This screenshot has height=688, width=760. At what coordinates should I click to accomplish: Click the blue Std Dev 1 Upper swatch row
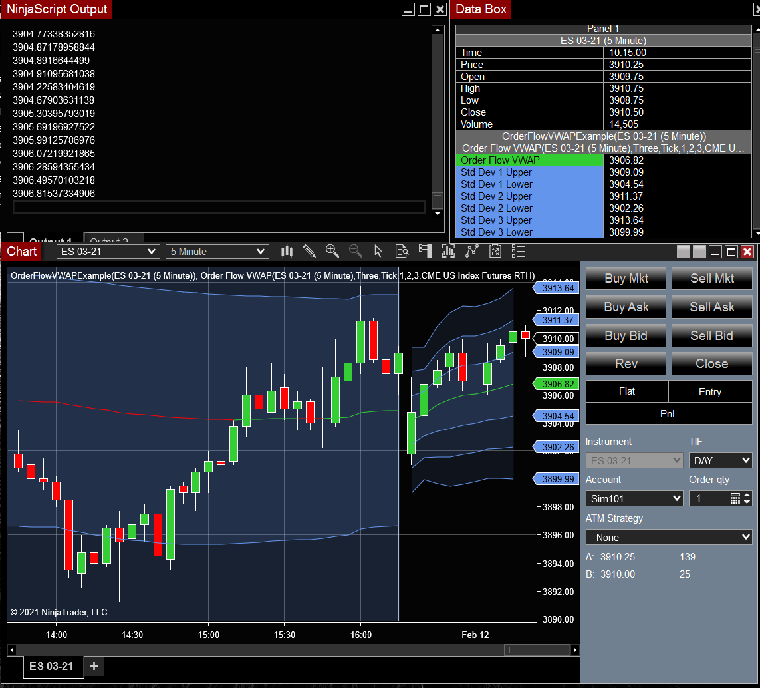click(529, 172)
